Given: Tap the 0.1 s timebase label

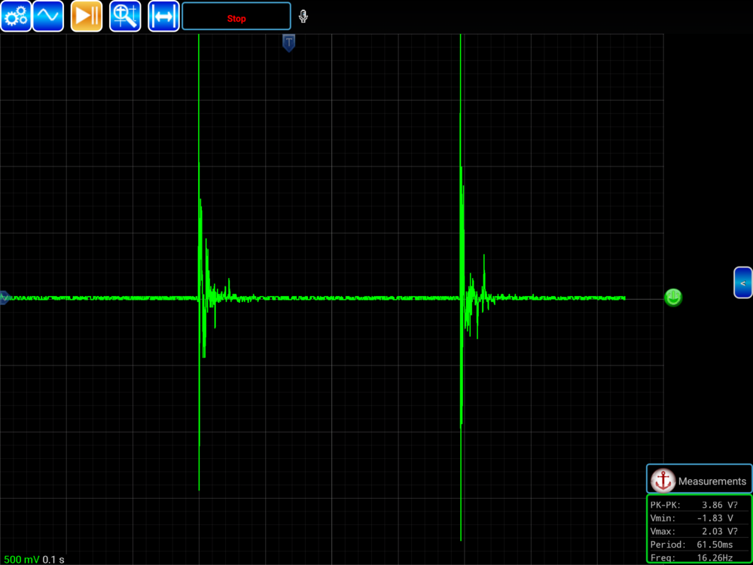Looking at the screenshot, I should click(53, 559).
